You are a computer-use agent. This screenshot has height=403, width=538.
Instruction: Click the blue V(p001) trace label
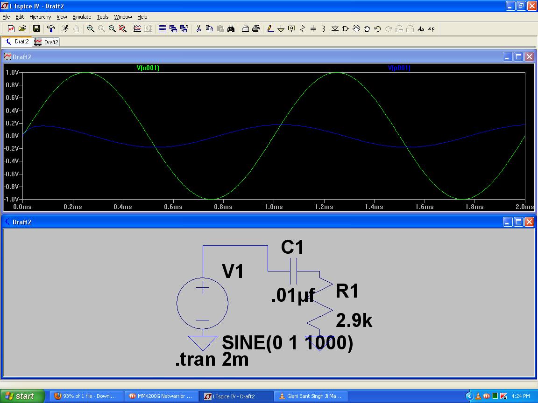click(x=399, y=68)
